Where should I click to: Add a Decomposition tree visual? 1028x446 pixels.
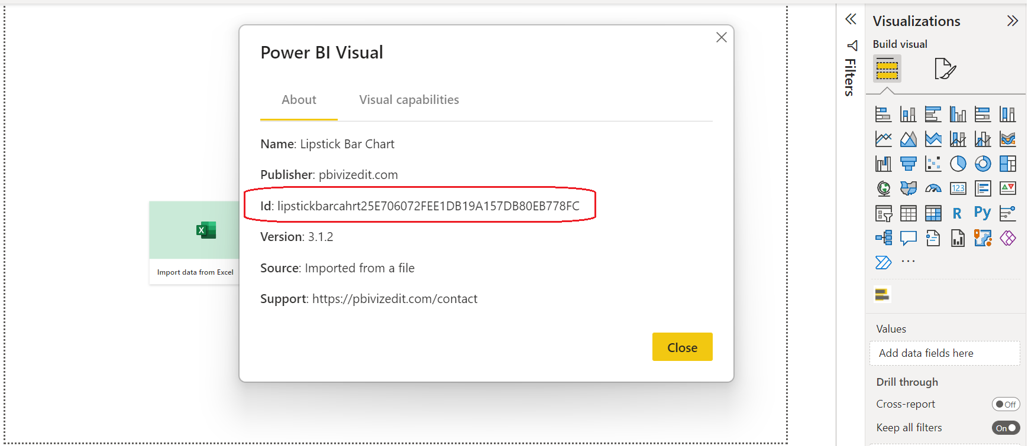coord(883,238)
